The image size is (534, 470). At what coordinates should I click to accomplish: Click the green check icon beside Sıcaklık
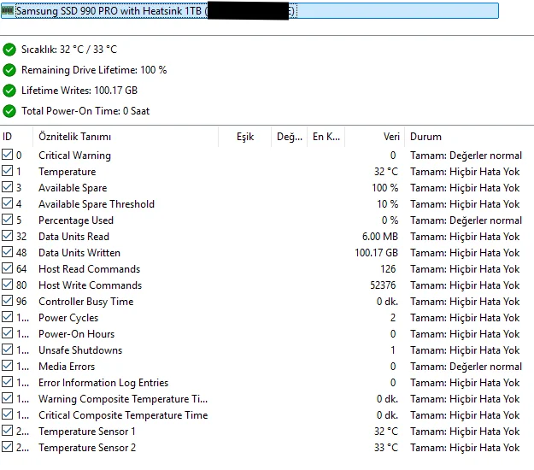coord(9,50)
